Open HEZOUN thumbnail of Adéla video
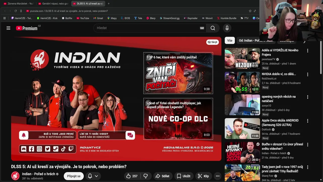The height and width of the screenshot is (182, 323). coord(242,58)
